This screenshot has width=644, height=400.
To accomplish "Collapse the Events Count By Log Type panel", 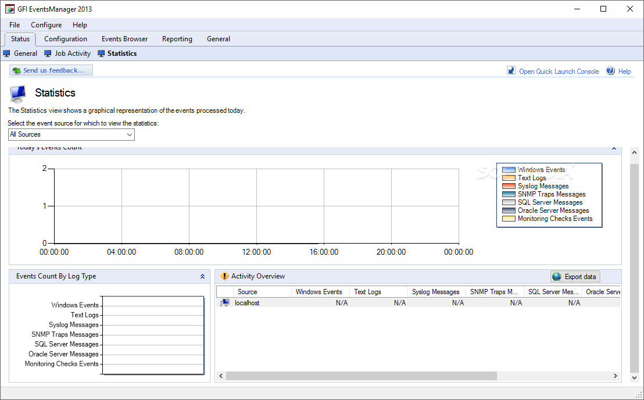I will (202, 276).
